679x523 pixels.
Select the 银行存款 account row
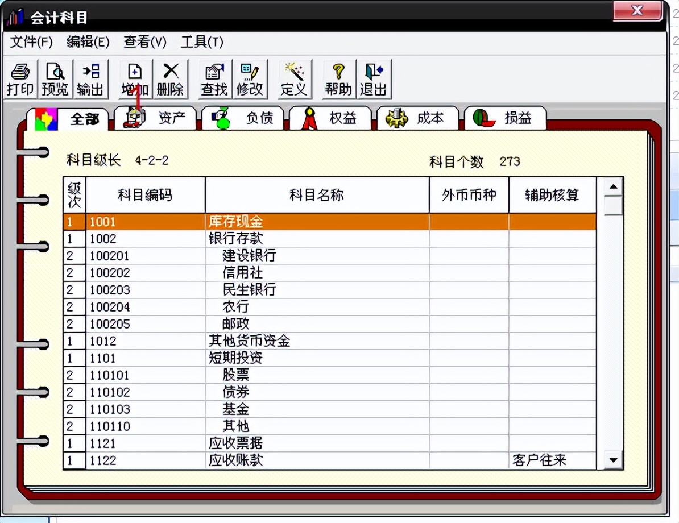tap(239, 239)
